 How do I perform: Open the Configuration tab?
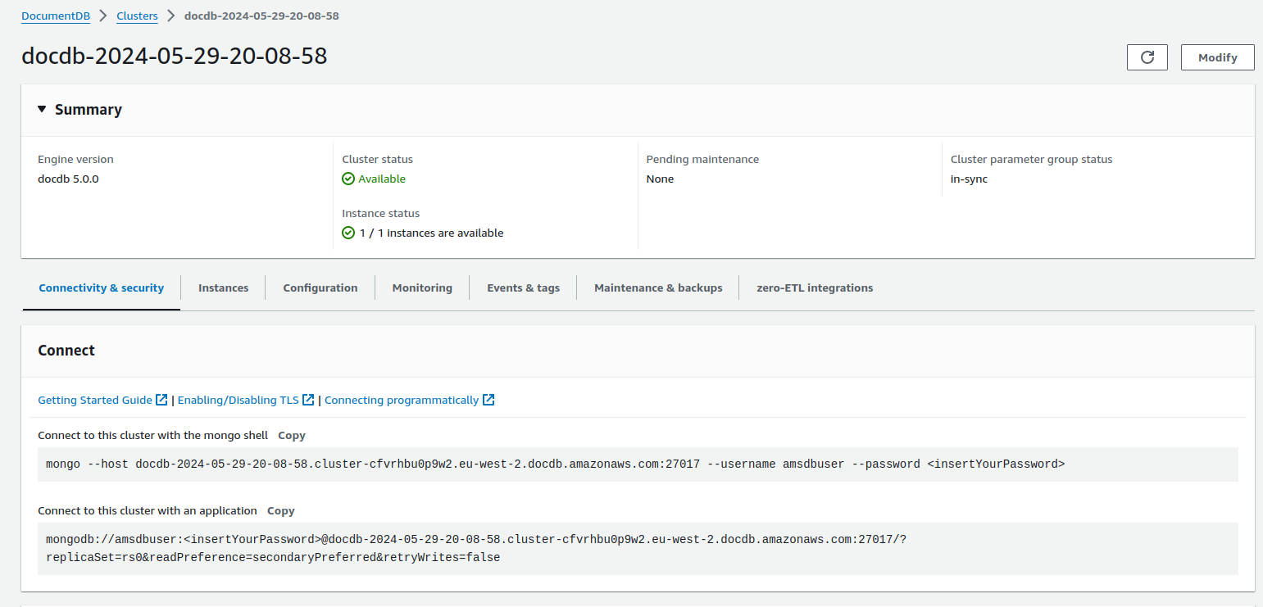tap(320, 288)
